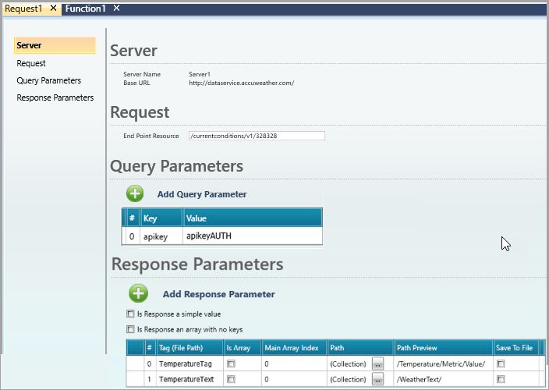Screen dimensions: 549x390
Task: Open path browse button for TemperatureTag row
Action: pos(377,364)
